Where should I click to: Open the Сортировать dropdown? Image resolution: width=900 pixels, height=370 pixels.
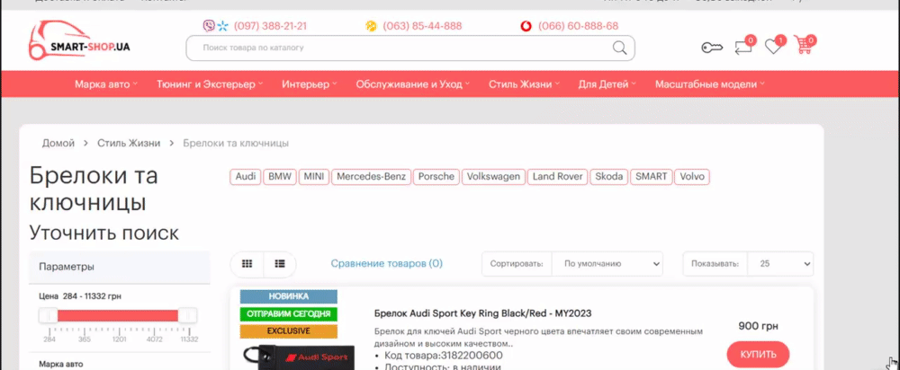[x=607, y=264]
